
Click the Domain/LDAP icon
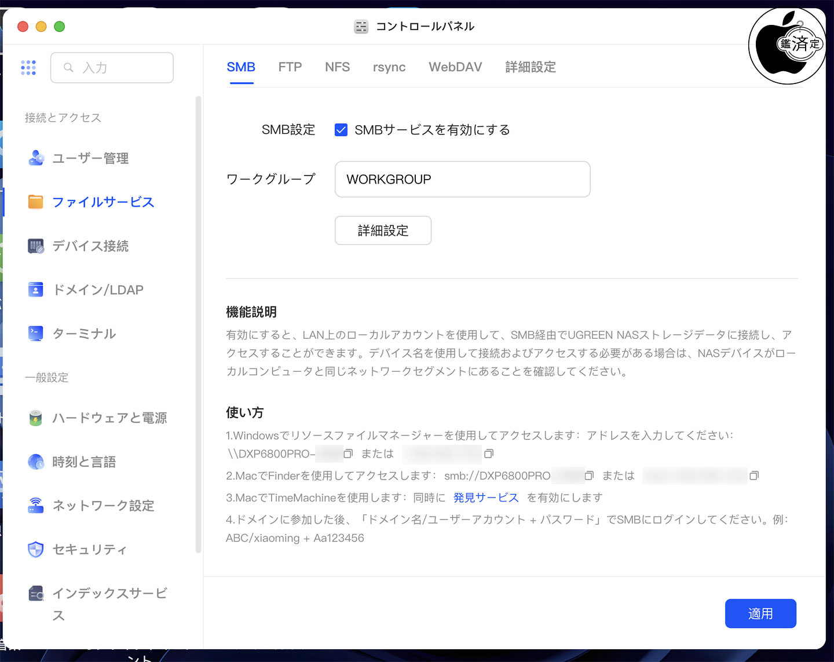pyautogui.click(x=36, y=290)
